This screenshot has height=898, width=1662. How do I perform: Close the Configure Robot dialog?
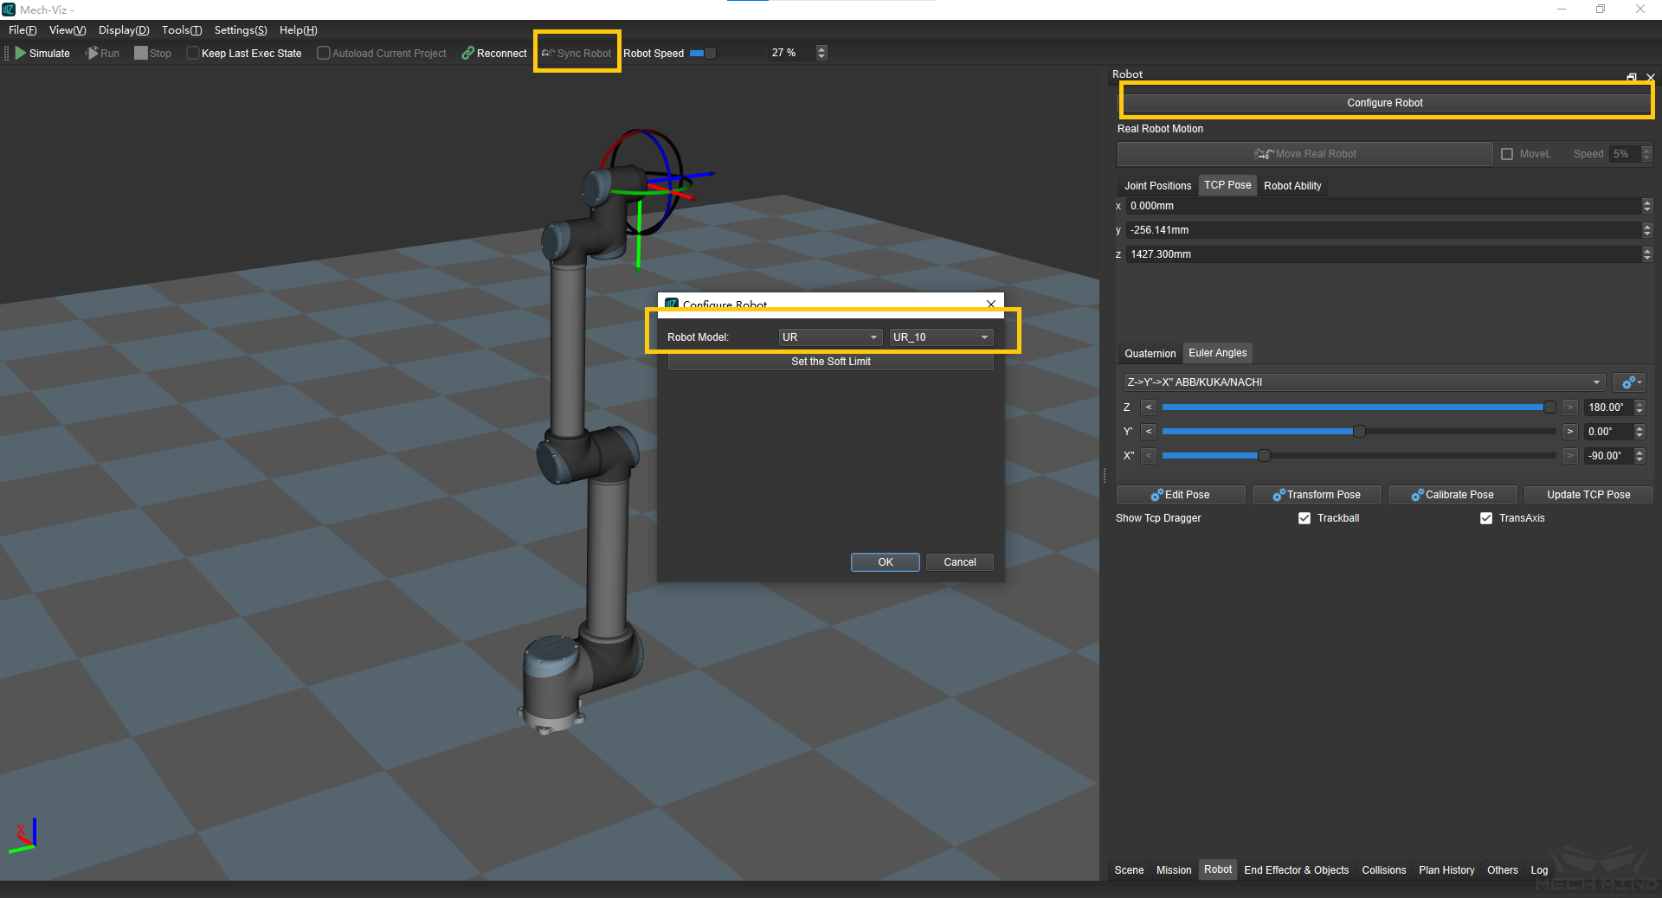(990, 304)
